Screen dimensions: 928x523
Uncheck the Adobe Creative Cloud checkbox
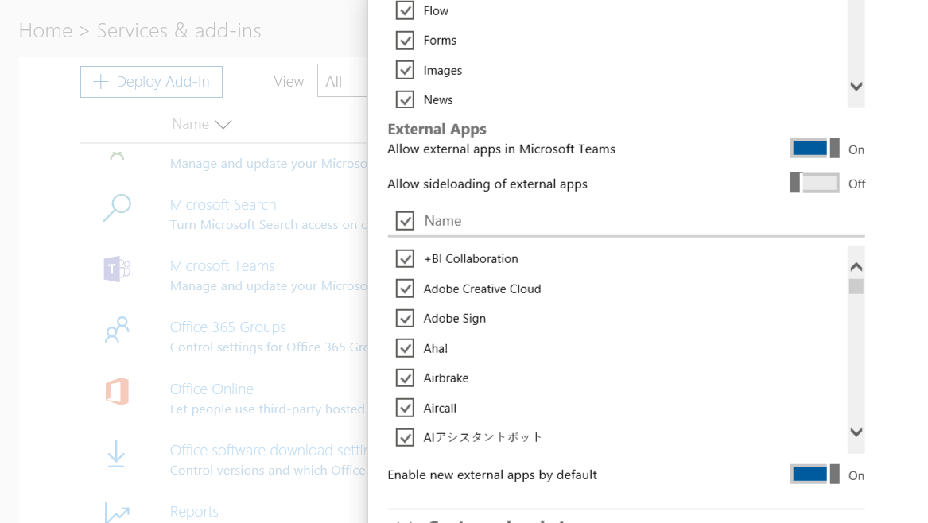[405, 289]
